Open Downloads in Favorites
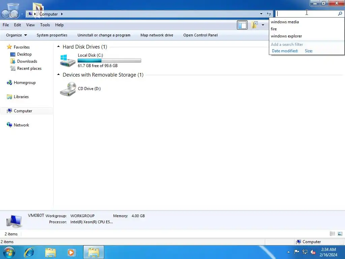The image size is (345, 259). click(x=27, y=61)
